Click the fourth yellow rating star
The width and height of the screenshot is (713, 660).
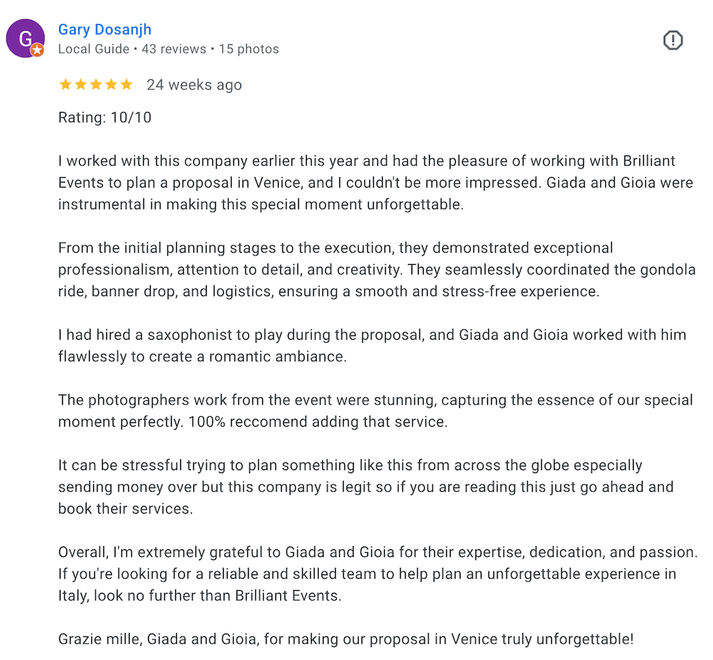(111, 85)
